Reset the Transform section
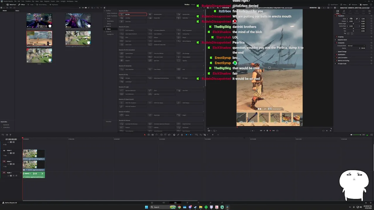The image size is (374, 210). 371,16
